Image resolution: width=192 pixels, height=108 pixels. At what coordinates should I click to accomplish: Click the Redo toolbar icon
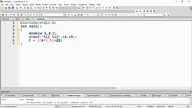click(x=20, y=8)
